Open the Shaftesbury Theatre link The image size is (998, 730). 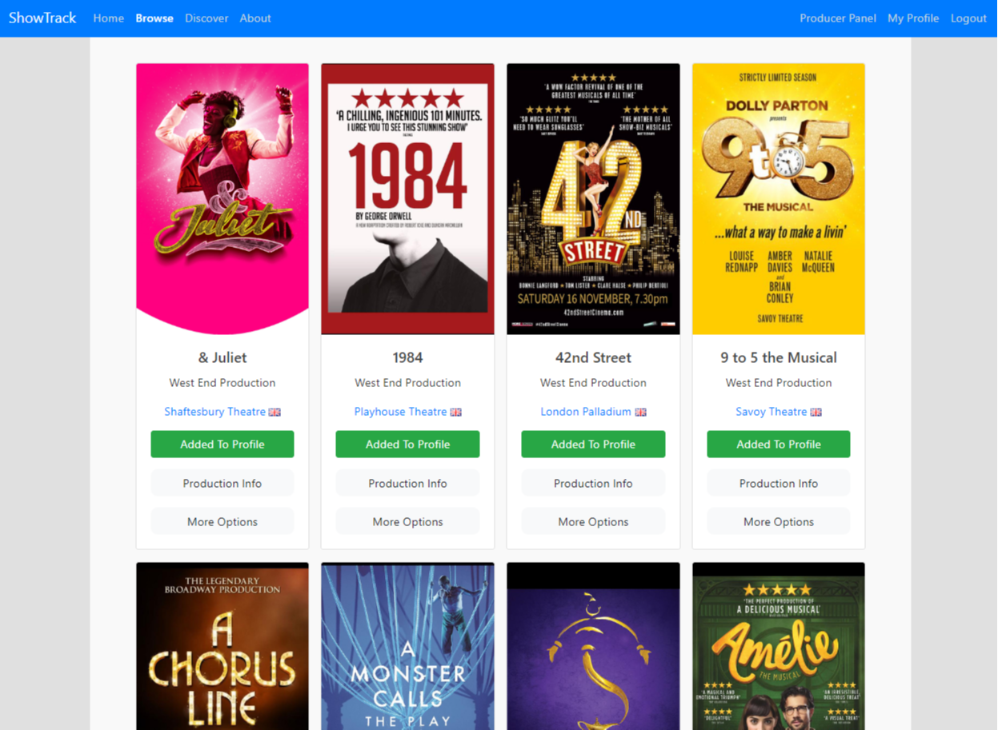214,411
